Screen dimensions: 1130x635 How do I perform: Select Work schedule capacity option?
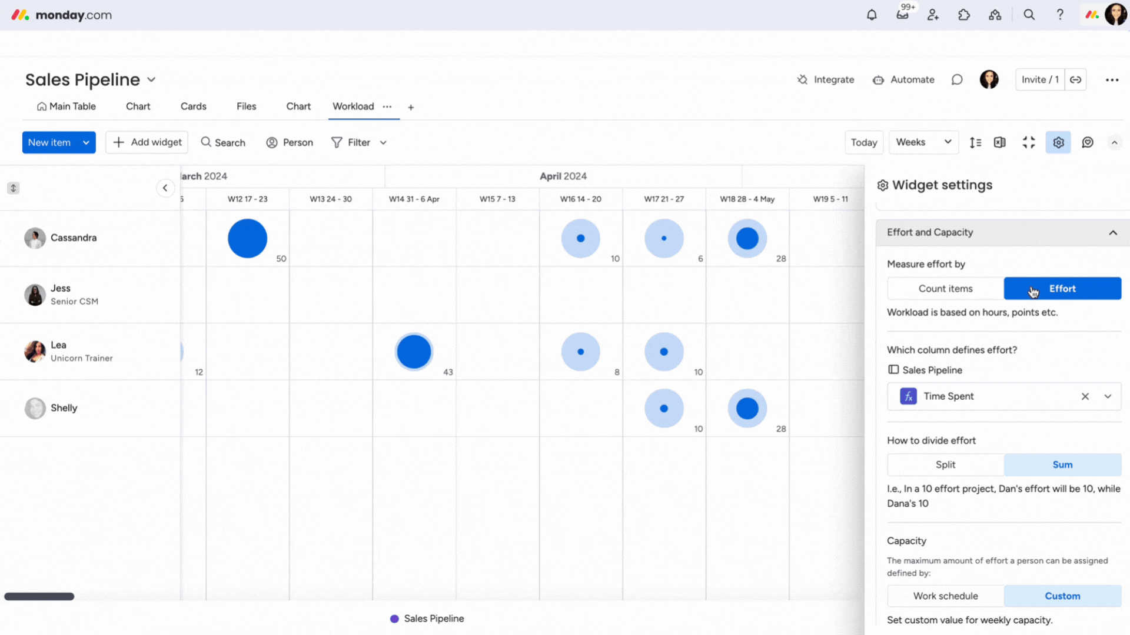click(x=945, y=596)
